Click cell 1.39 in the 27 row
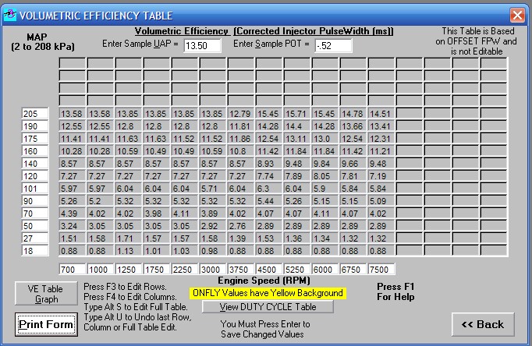 tap(241, 238)
